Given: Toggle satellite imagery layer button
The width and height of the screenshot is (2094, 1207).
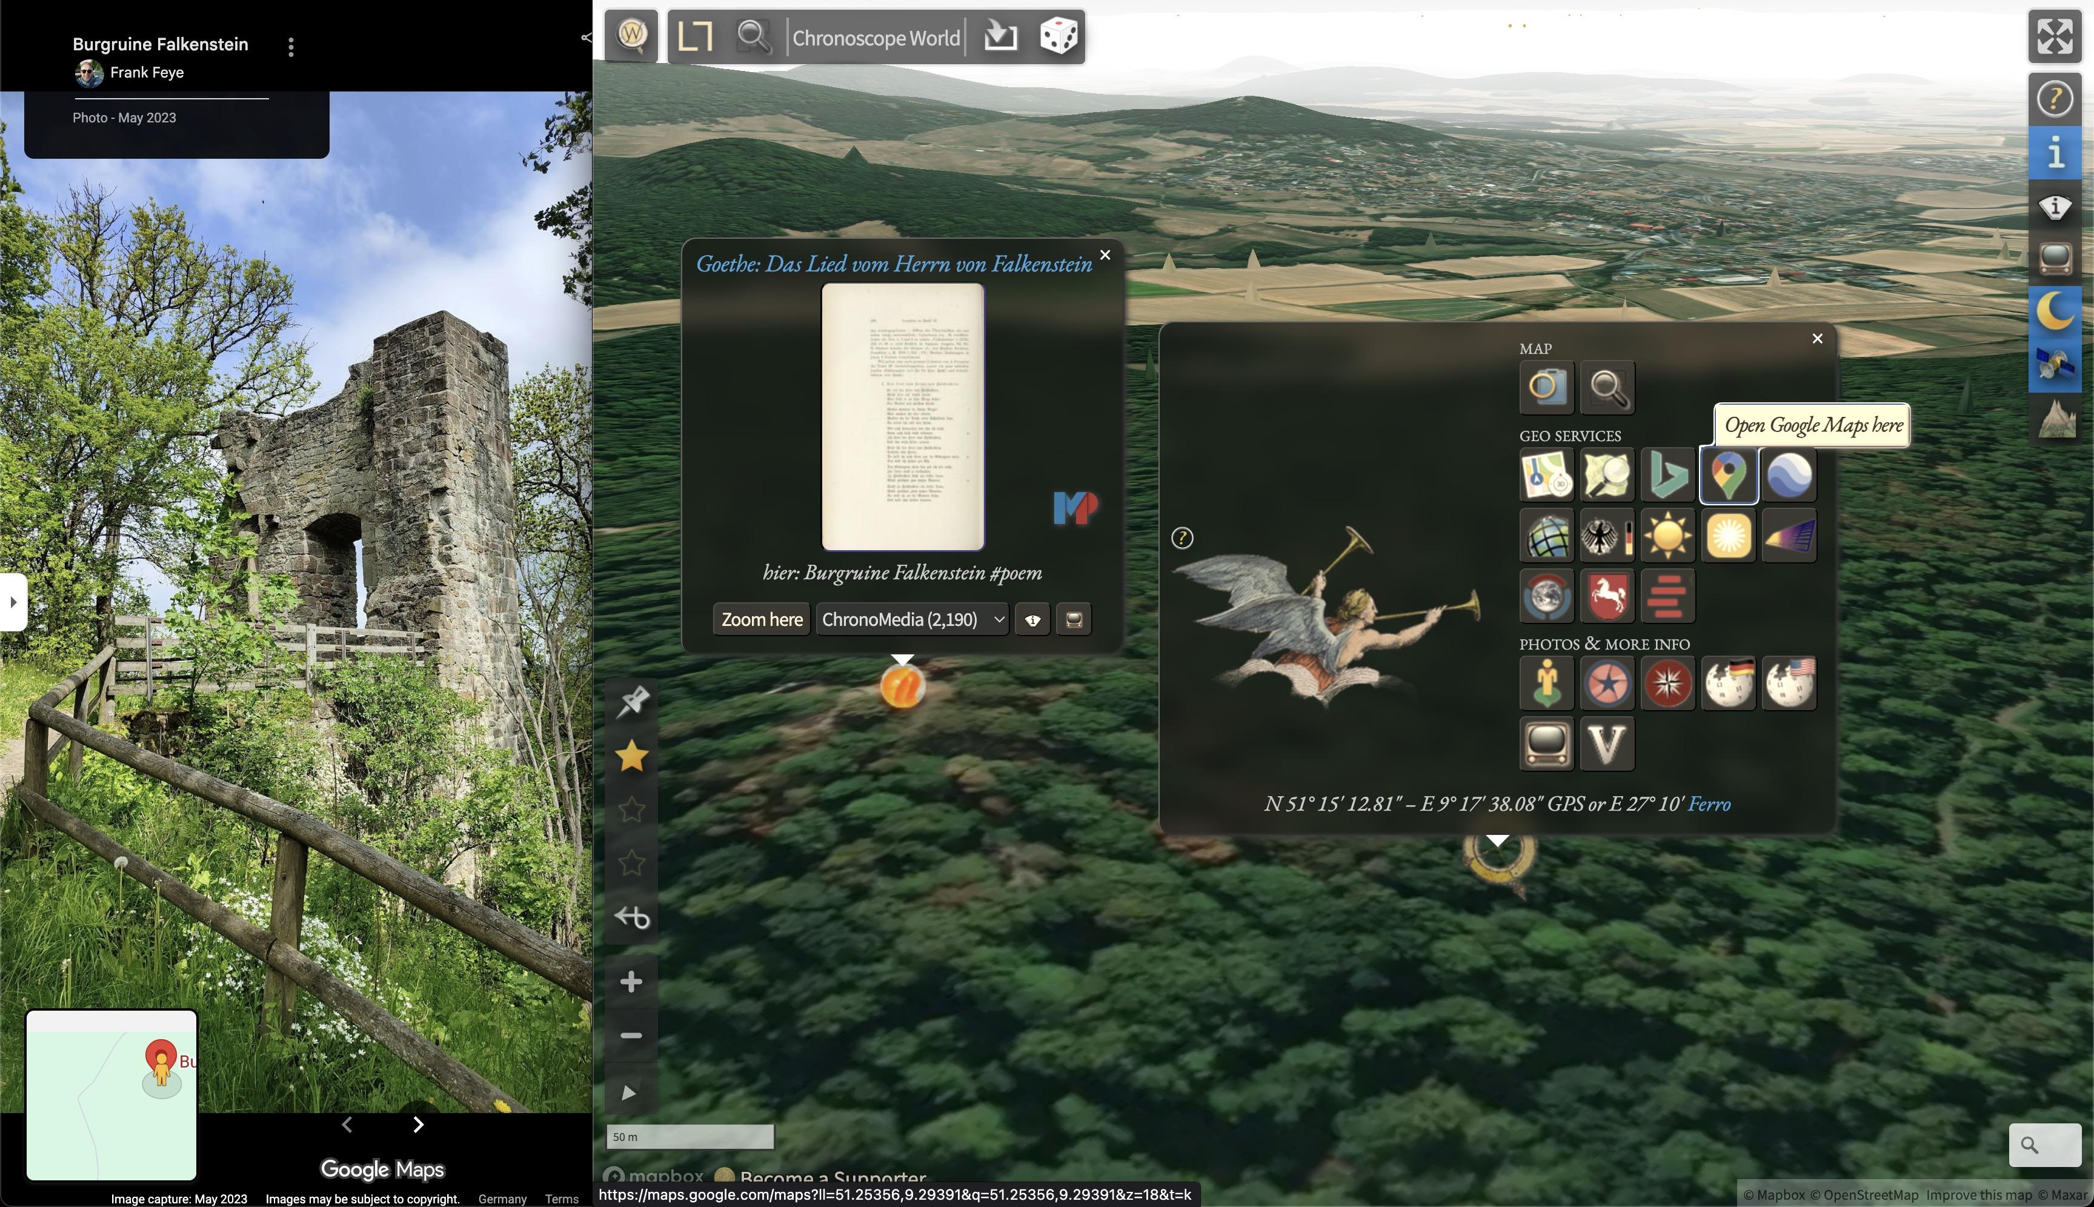Looking at the screenshot, I should click(x=2054, y=365).
